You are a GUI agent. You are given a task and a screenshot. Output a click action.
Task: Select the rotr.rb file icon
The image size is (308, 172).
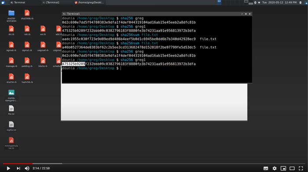pyautogui.click(x=27, y=29)
